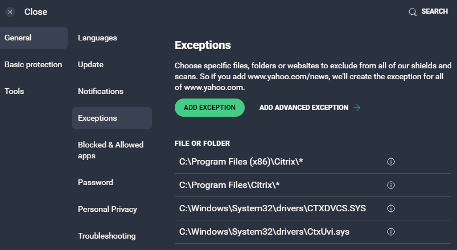The height and width of the screenshot is (250, 457).
Task: Select Languages in the settings submenu
Action: coord(97,38)
